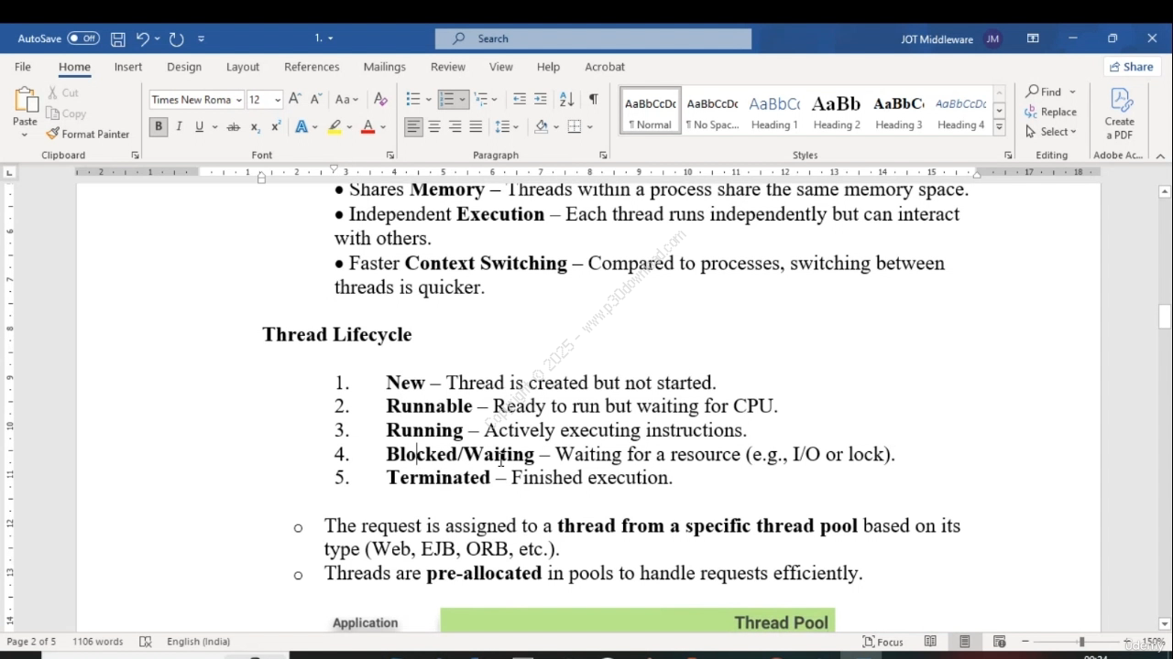Screen dimensions: 1173x659
Task: Toggle left paragraph alignment
Action: 413,126
